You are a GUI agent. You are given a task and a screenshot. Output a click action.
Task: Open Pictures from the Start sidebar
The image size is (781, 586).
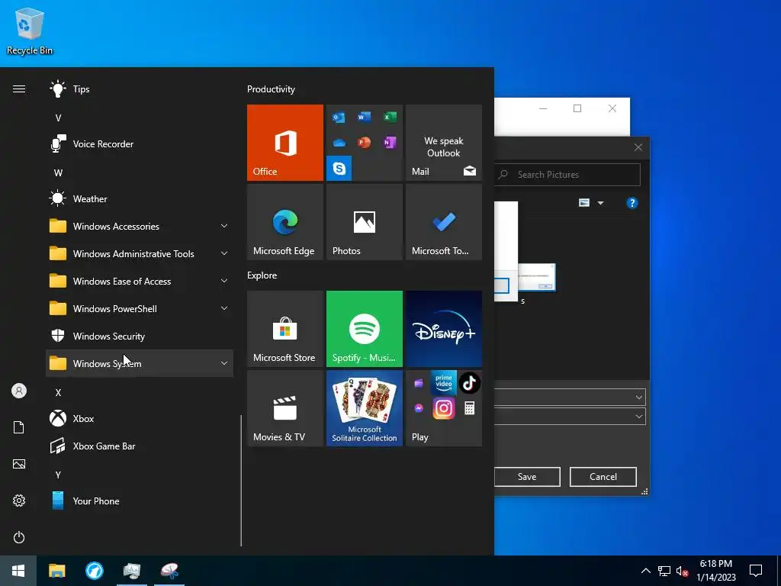[19, 464]
